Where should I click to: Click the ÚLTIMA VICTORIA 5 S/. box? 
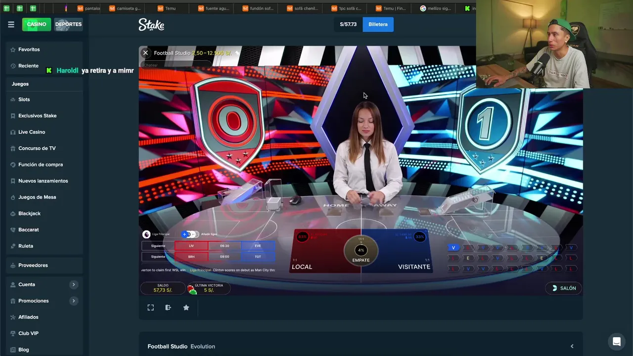pos(209,288)
